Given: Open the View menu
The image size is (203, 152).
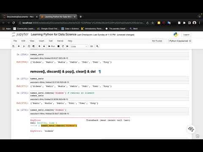Looking at the screenshot, I should click(x=32, y=41).
